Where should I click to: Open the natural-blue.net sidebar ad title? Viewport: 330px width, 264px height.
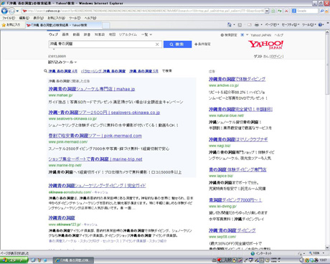[240, 109]
